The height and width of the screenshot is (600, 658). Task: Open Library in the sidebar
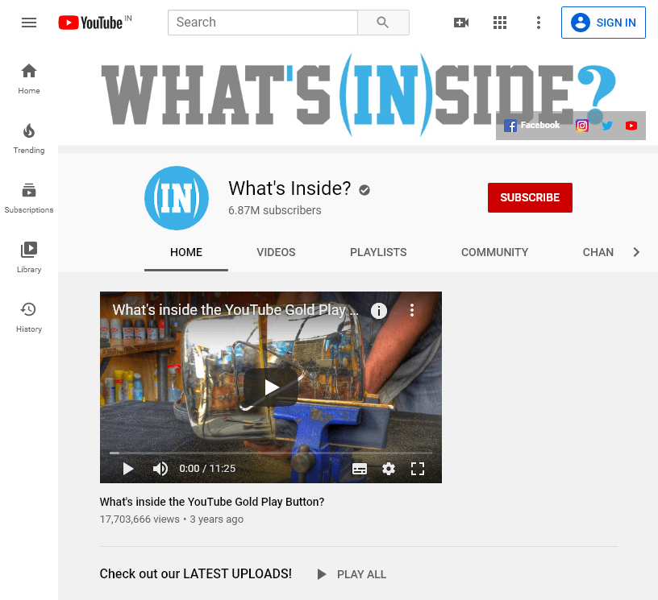click(29, 258)
